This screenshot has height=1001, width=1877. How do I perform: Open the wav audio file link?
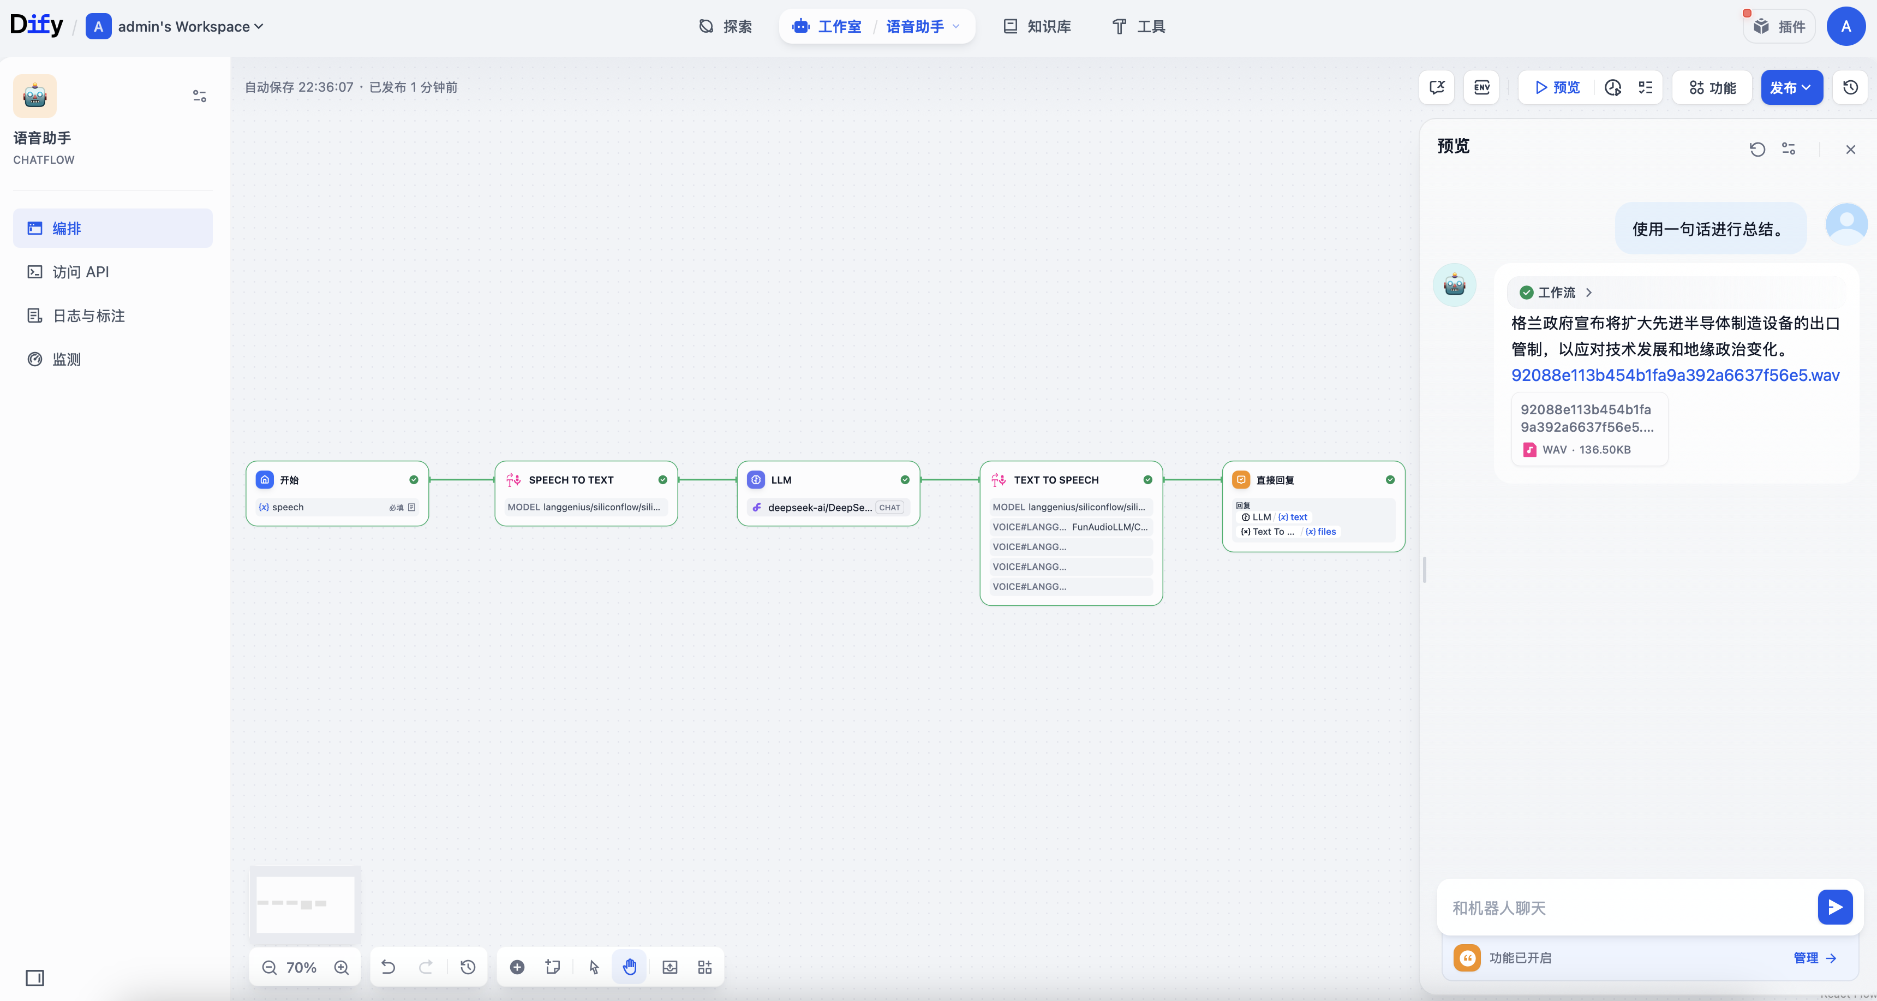tap(1675, 375)
